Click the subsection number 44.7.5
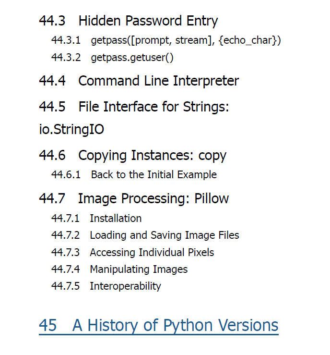 click(65, 286)
